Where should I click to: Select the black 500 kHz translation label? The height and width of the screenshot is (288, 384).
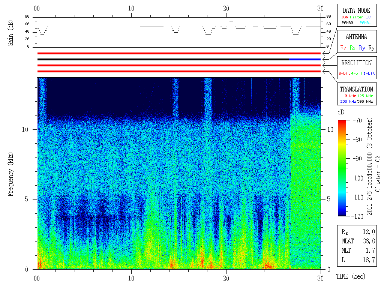click(x=365, y=101)
